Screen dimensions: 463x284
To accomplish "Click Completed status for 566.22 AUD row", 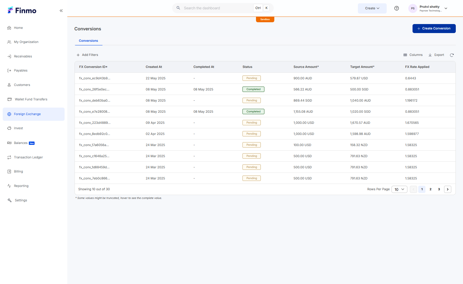I will [x=253, y=89].
